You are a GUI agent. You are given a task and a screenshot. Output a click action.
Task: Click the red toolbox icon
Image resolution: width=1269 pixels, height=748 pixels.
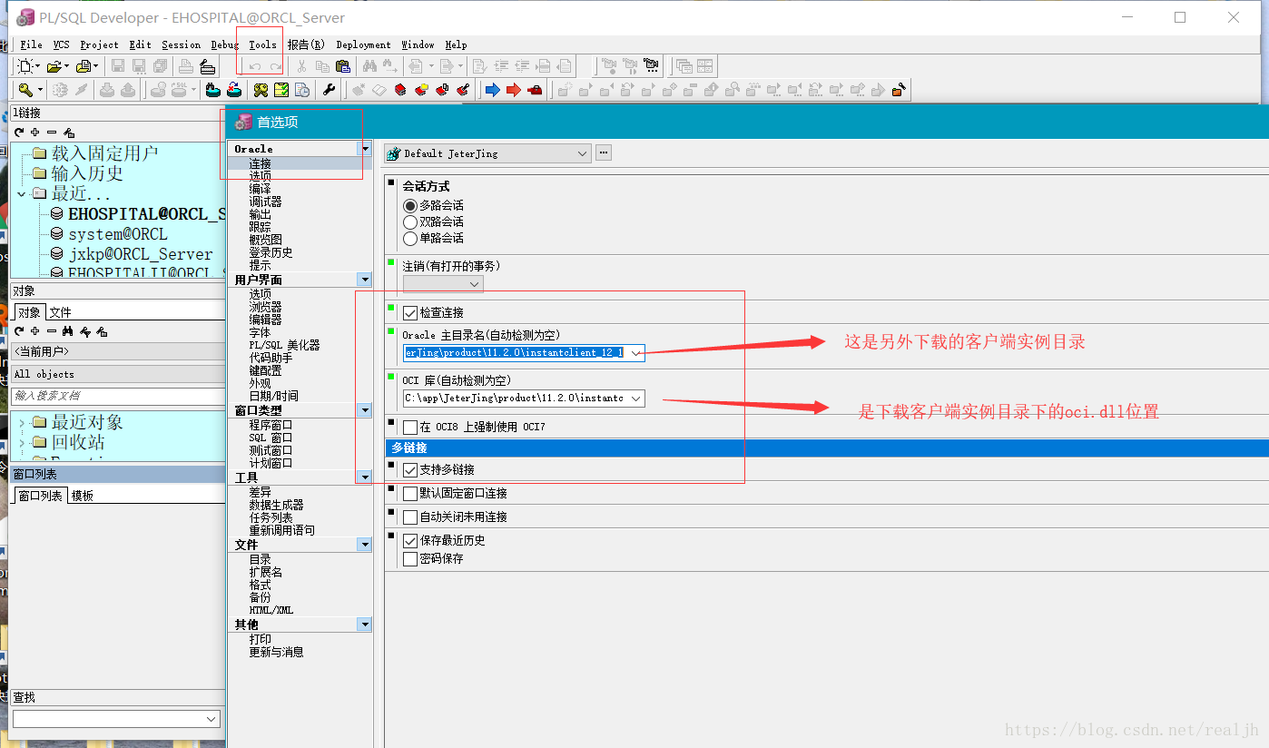pos(535,90)
